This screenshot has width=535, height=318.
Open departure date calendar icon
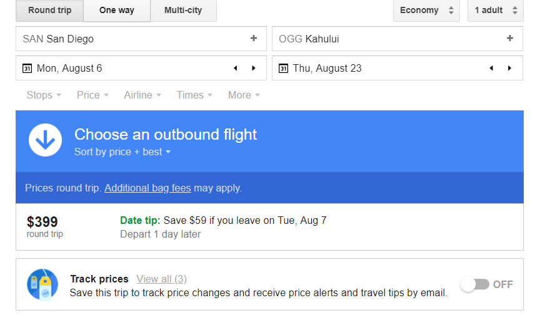tap(27, 68)
